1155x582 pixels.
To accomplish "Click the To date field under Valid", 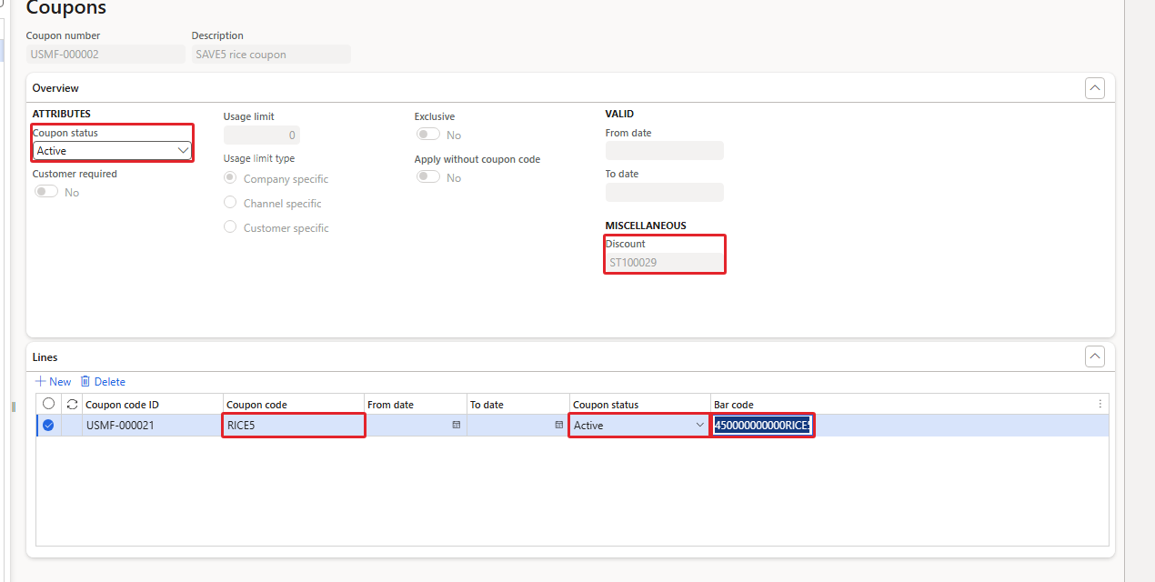I will tap(665, 193).
